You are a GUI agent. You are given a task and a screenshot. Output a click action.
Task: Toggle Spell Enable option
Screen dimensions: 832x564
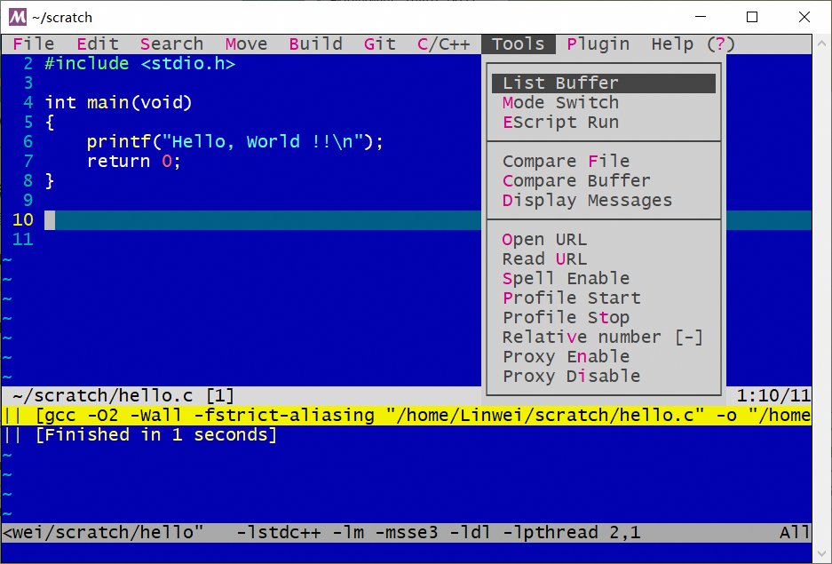(566, 278)
